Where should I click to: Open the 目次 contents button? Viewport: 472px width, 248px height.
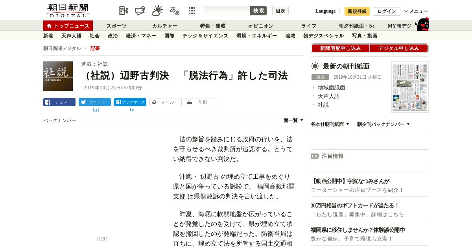pyautogui.click(x=280, y=11)
